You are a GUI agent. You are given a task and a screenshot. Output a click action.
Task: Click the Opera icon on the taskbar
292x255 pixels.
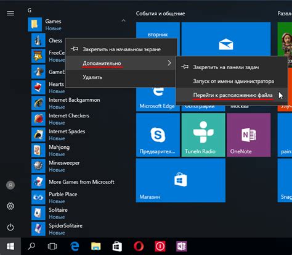pyautogui.click(x=139, y=246)
